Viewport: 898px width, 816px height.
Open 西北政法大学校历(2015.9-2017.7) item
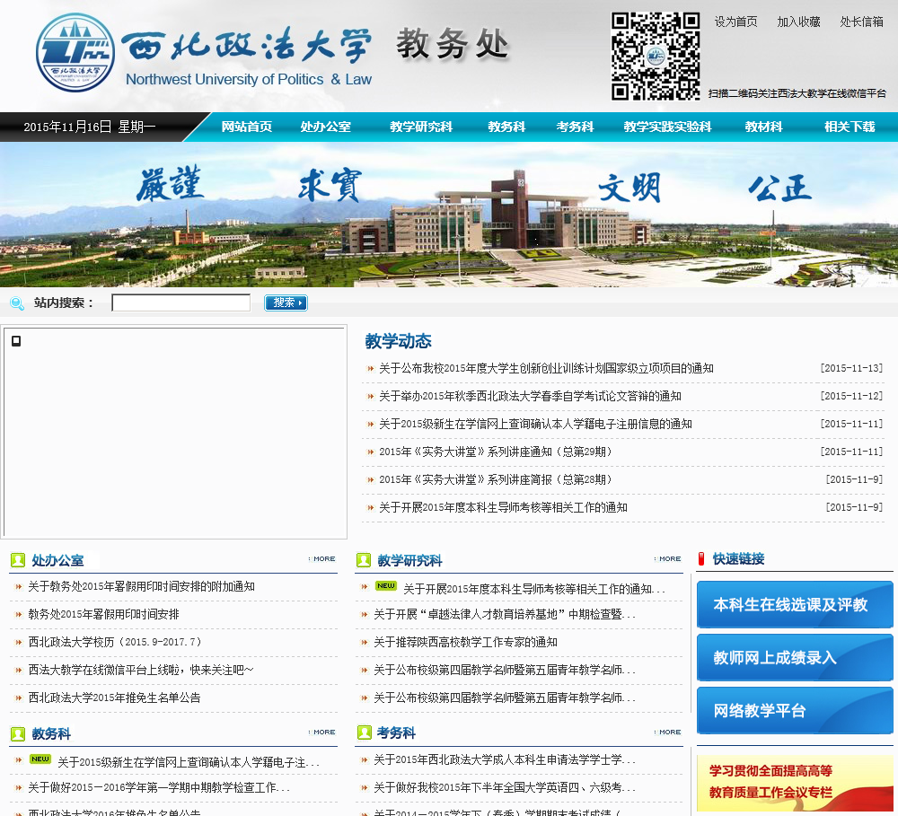pos(115,643)
